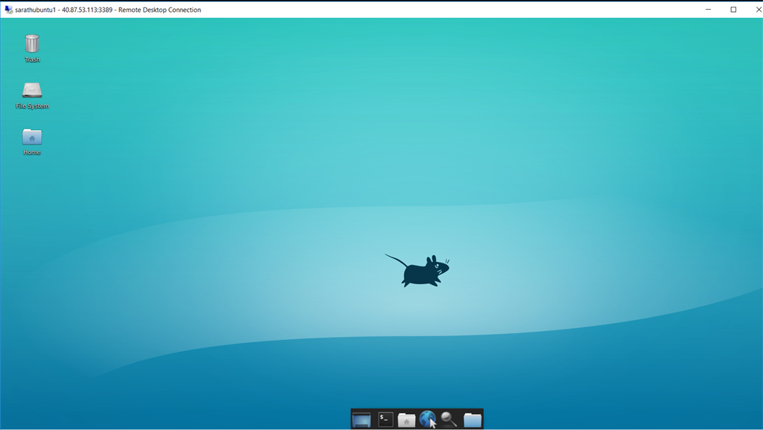
Task: Click the sarathubuntu1 window title text
Action: click(x=108, y=10)
